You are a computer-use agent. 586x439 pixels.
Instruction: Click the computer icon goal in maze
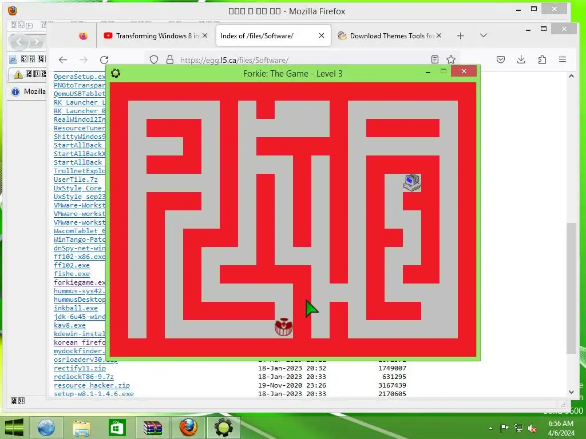(412, 183)
